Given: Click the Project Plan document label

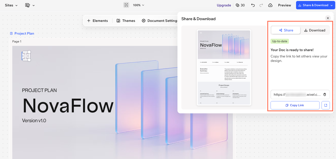Looking at the screenshot, I should tap(22, 33).
